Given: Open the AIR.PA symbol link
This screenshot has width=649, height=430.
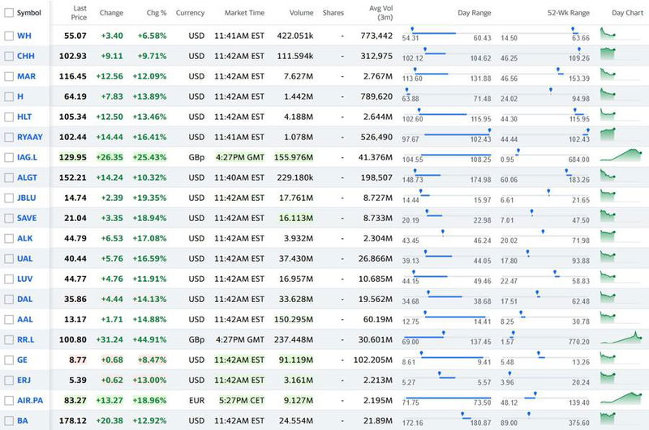Looking at the screenshot, I should (x=30, y=400).
